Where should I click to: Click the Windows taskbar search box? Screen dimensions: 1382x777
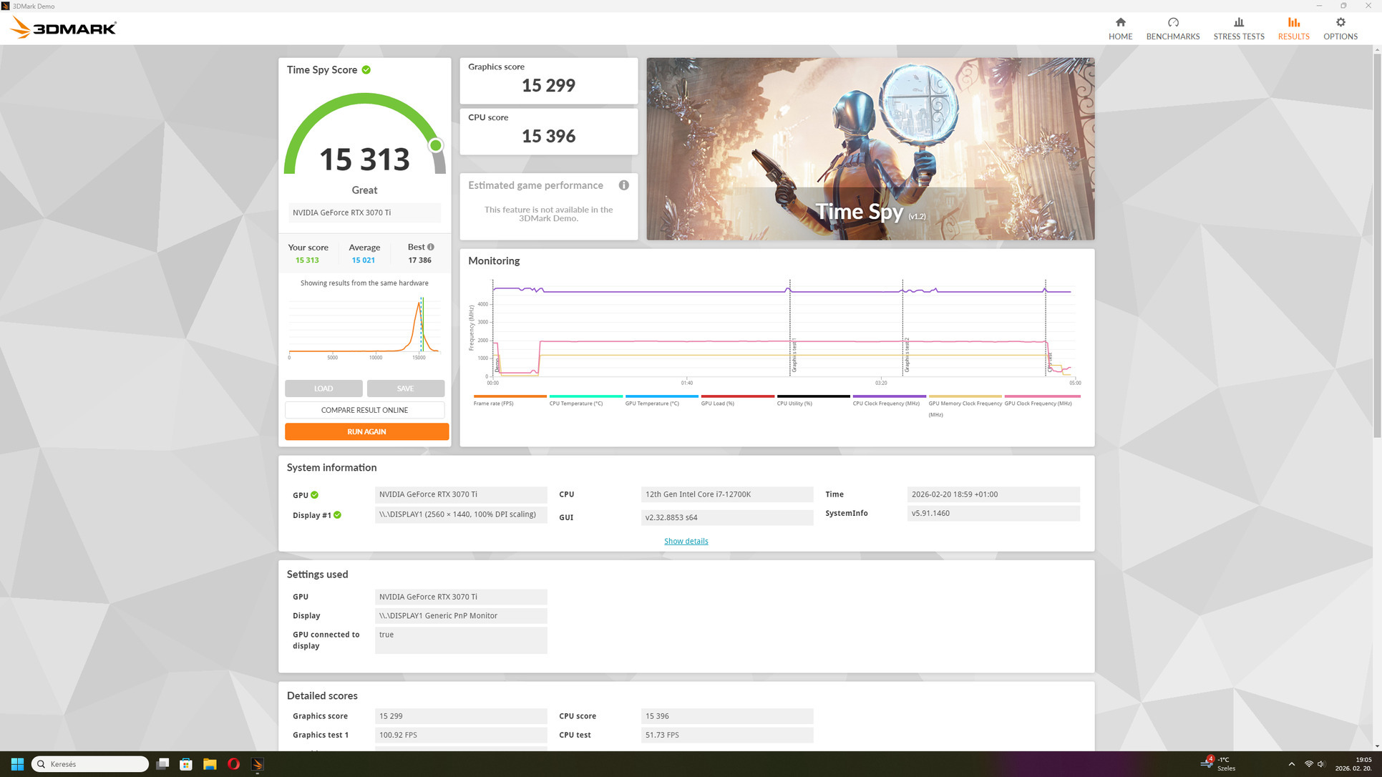[x=90, y=764]
